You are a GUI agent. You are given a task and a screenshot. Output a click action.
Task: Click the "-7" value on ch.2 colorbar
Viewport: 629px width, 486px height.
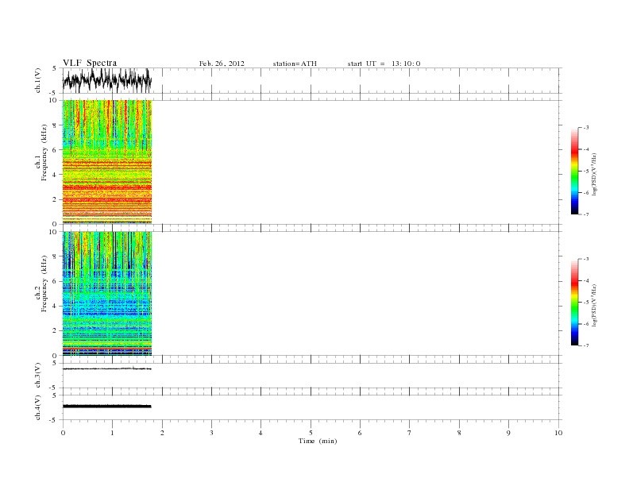586,345
